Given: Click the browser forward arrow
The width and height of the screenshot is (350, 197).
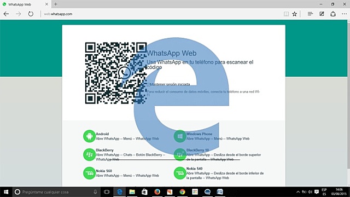Looking at the screenshot, I should (18, 14).
